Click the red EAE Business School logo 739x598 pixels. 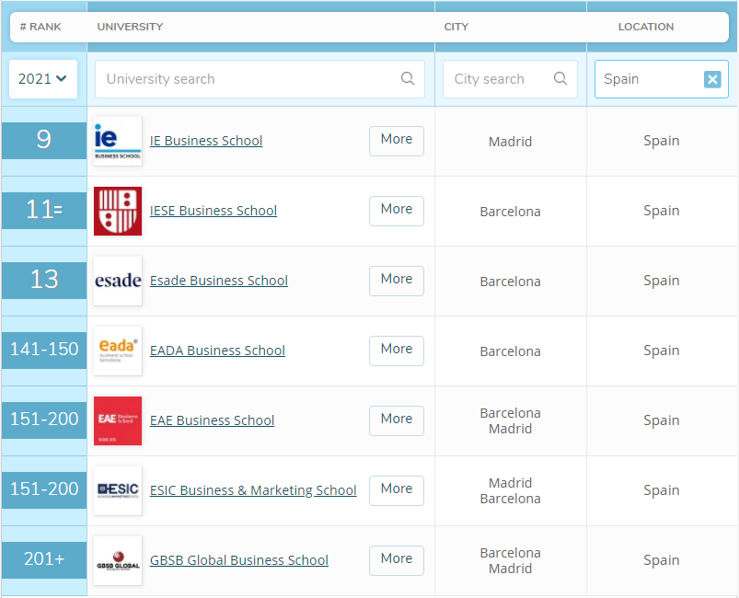118,420
